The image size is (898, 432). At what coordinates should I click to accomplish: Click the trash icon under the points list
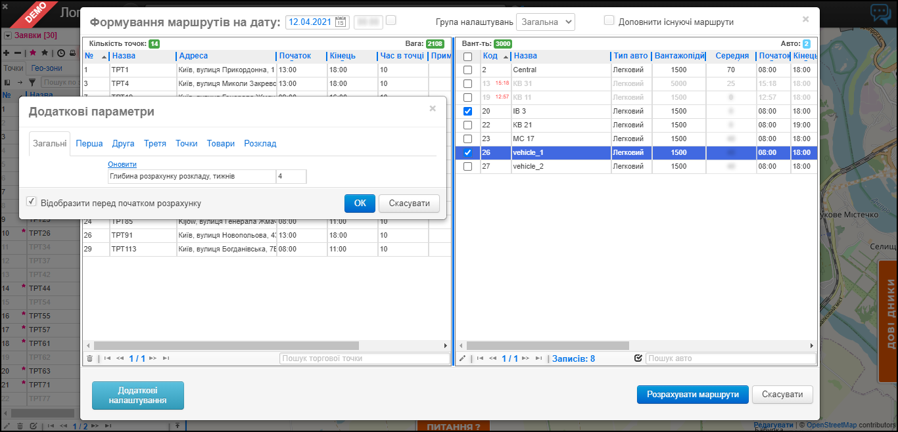pyautogui.click(x=89, y=358)
